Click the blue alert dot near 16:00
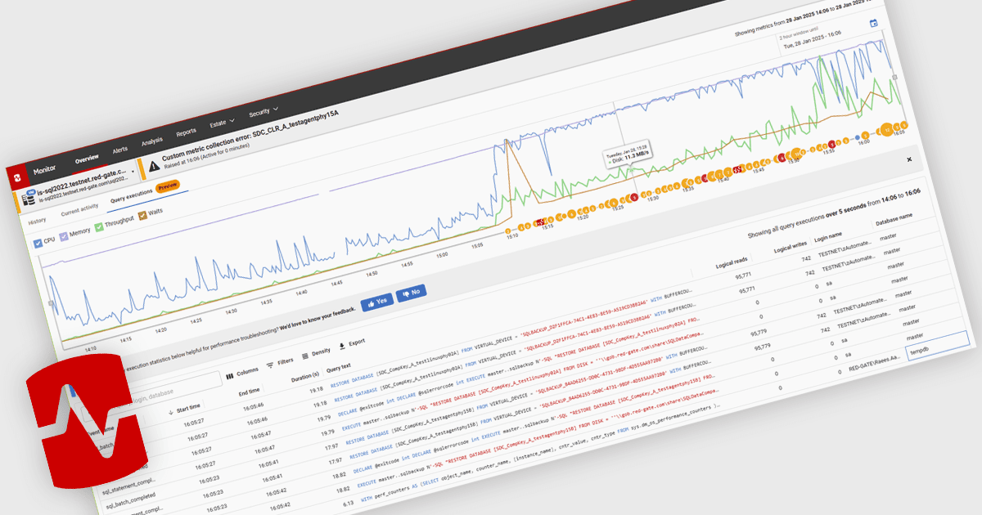982x515 pixels. [x=857, y=137]
